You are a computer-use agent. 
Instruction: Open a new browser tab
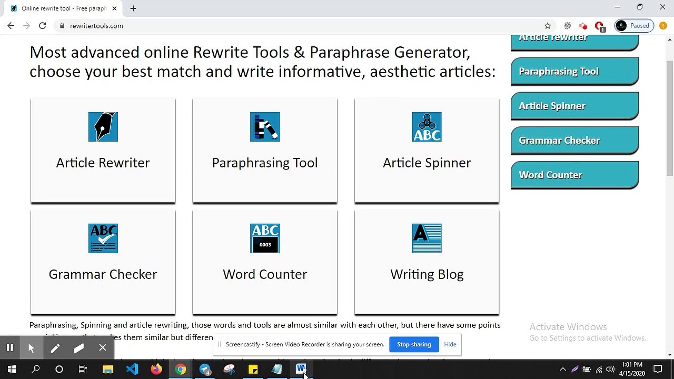click(133, 8)
